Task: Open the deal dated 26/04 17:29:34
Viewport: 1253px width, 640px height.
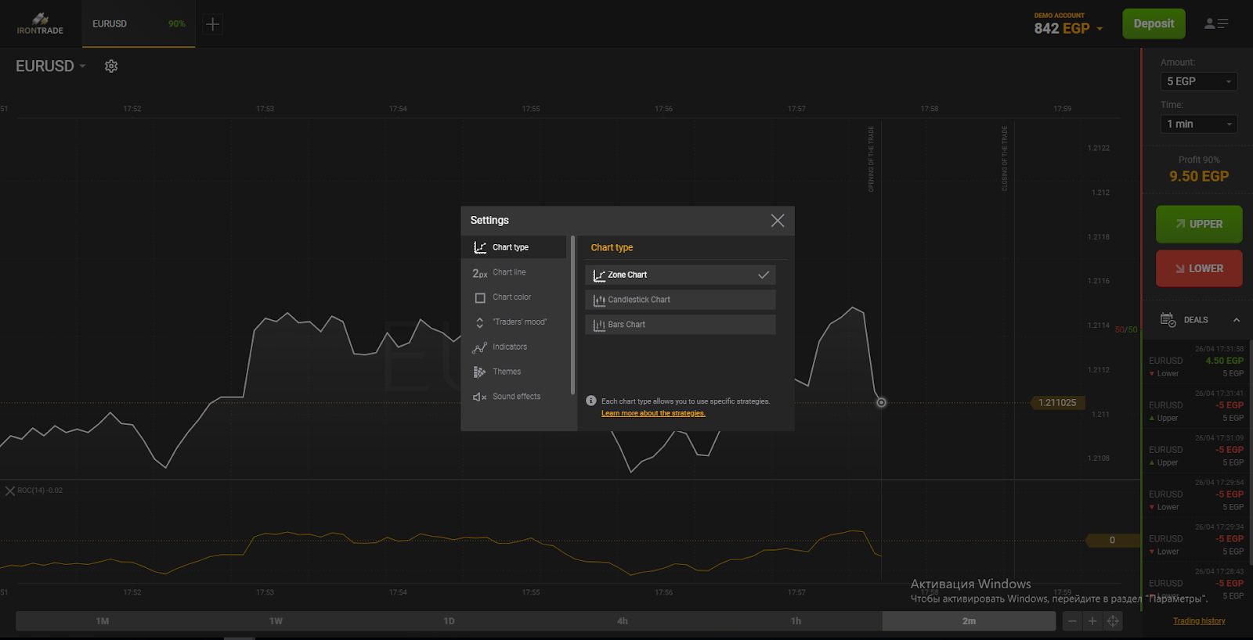Action: pyautogui.click(x=1196, y=540)
